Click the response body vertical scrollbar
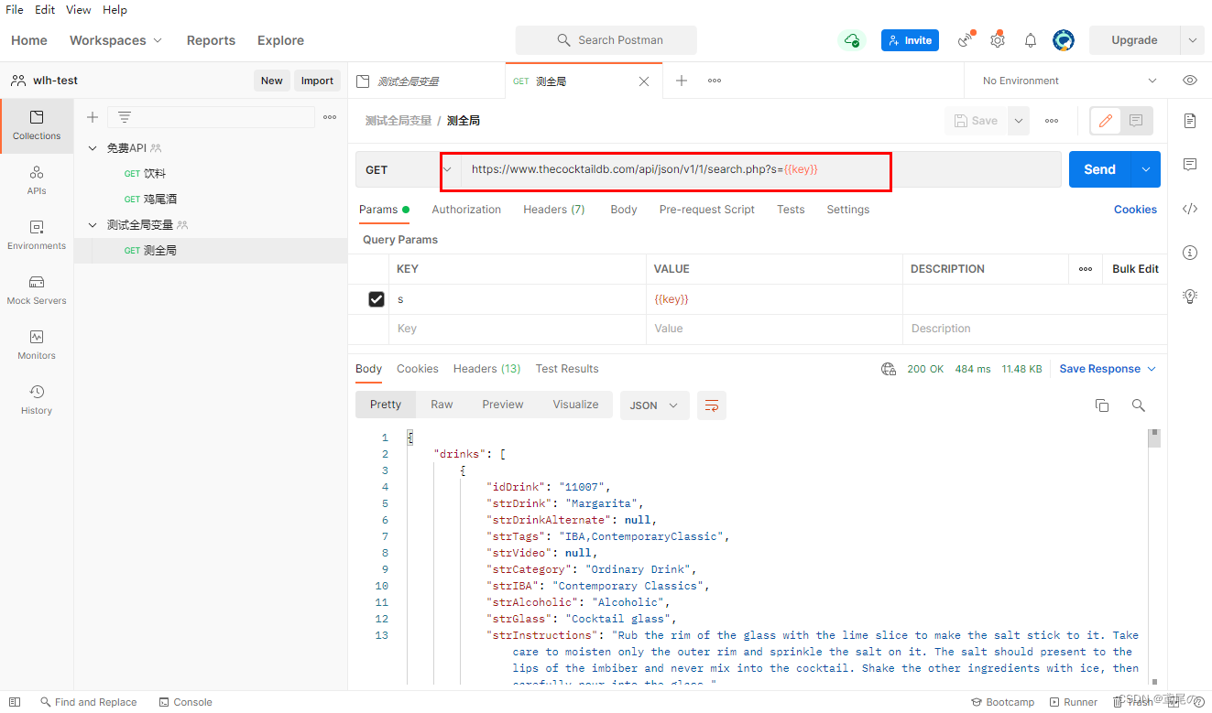Screen dimensions: 1212x713 (1155, 439)
